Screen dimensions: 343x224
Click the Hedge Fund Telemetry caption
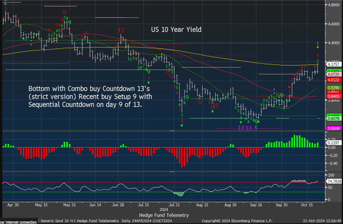point(164,215)
